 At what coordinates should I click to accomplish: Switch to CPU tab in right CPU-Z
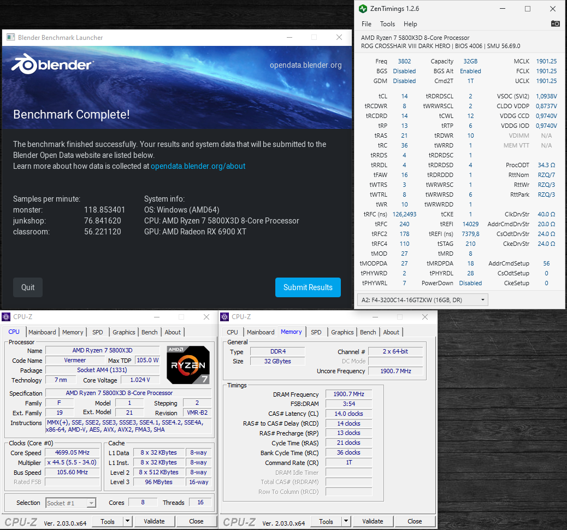[232, 332]
